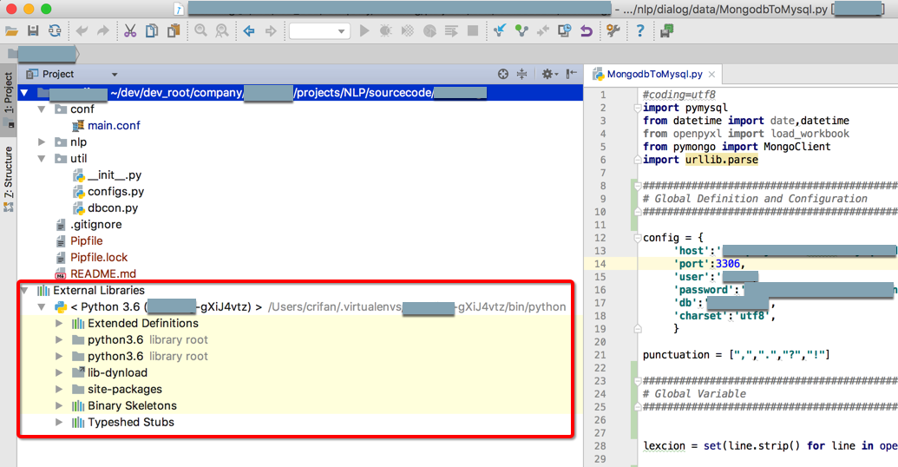Expand the Extended Definitions node
Image resolution: width=898 pixels, height=467 pixels.
58,324
